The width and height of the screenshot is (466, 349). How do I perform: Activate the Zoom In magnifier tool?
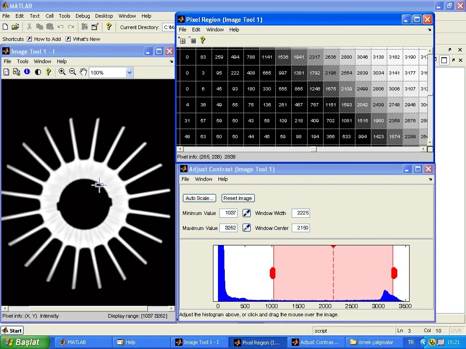pos(62,72)
